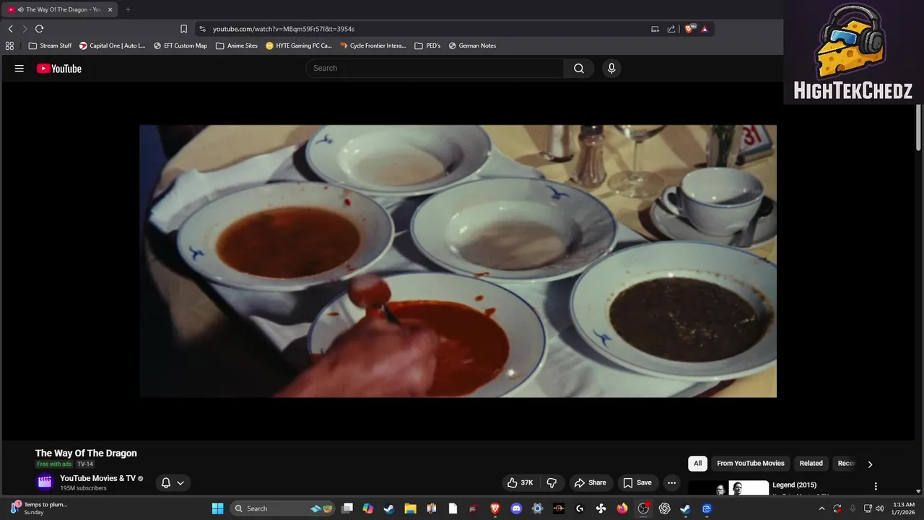
Task: Open the Legend (2015) video thumbnail
Action: click(728, 488)
